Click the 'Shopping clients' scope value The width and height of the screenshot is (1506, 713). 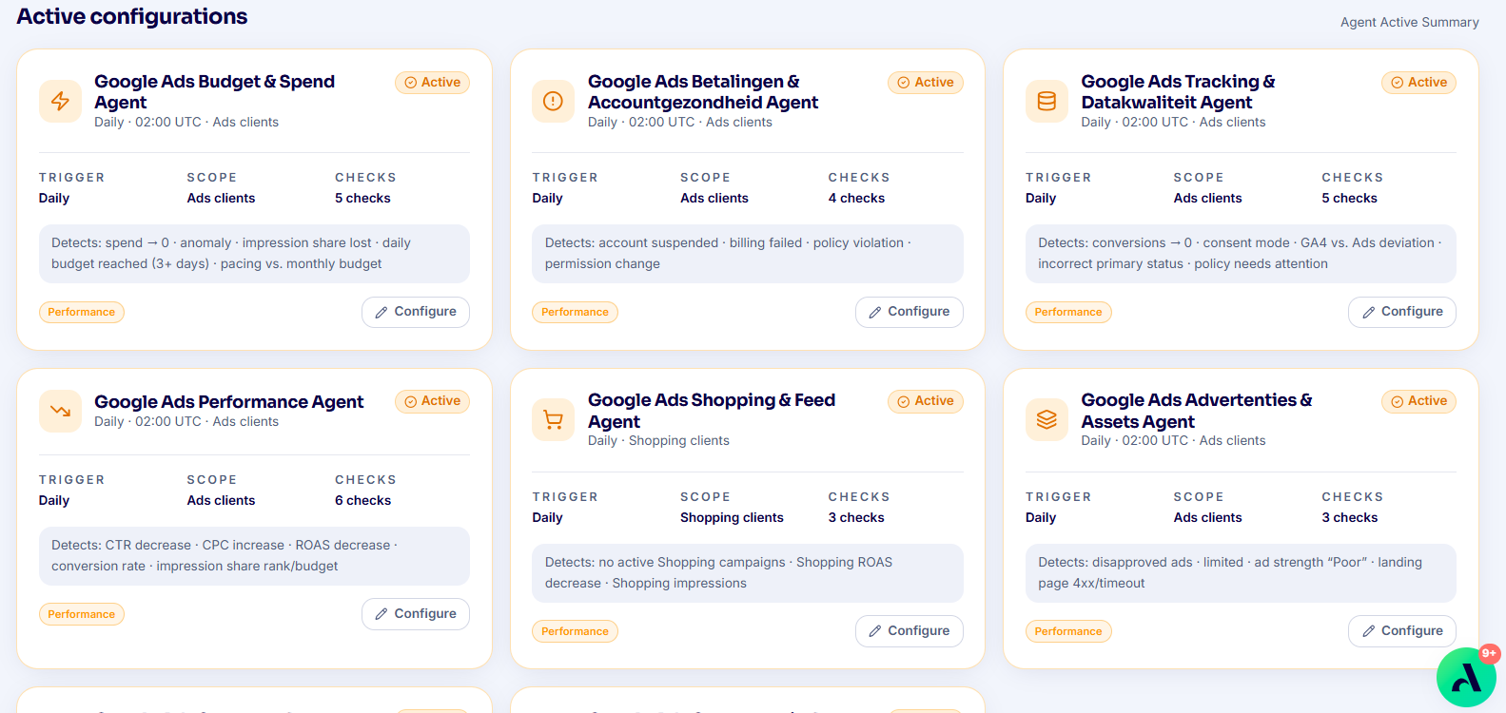(x=732, y=518)
